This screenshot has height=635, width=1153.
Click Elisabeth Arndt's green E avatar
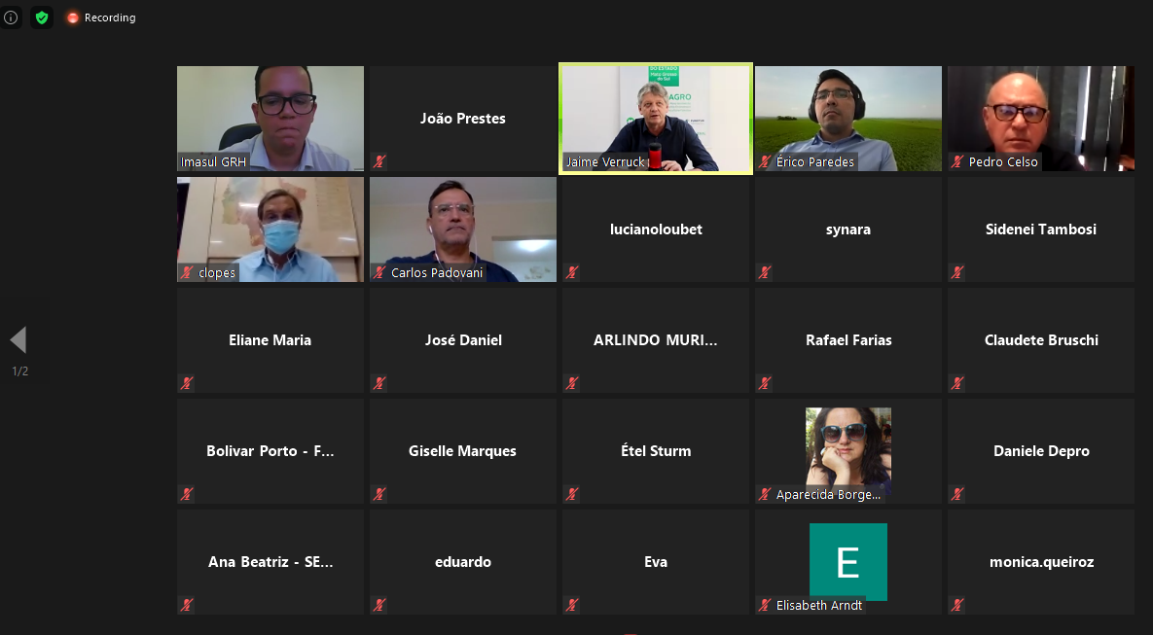click(x=847, y=561)
